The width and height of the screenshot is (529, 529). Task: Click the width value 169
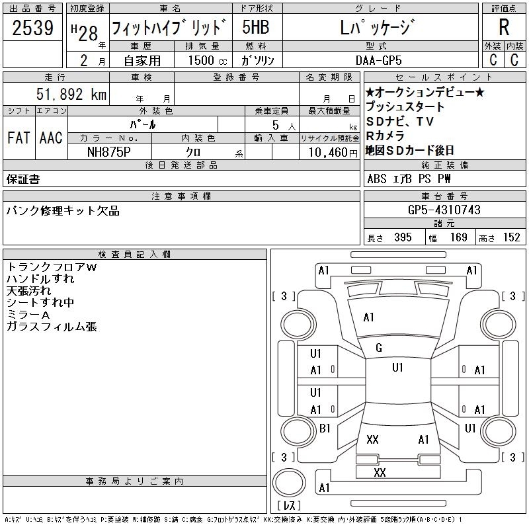458,237
